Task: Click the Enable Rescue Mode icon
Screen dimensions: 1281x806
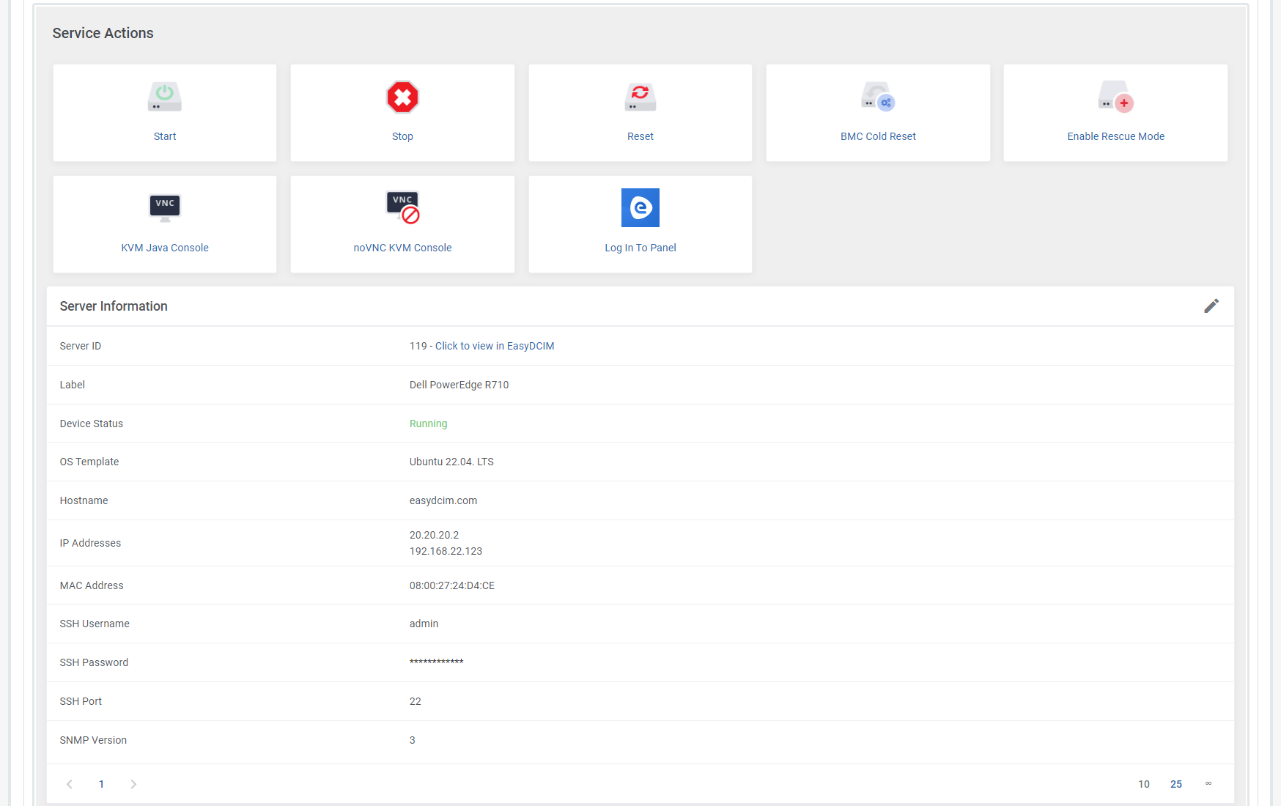Action: (x=1115, y=97)
